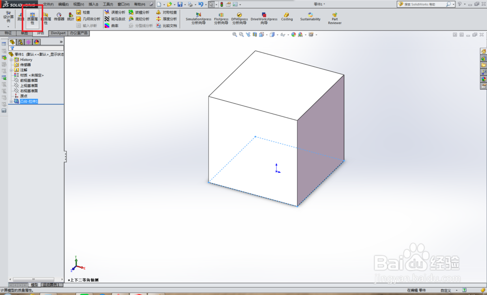Click the Save floppy disk icon

(180, 4)
